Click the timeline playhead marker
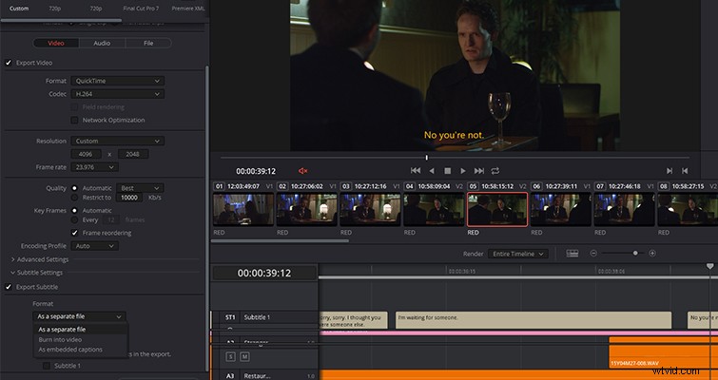The width and height of the screenshot is (718, 380). coord(709,266)
